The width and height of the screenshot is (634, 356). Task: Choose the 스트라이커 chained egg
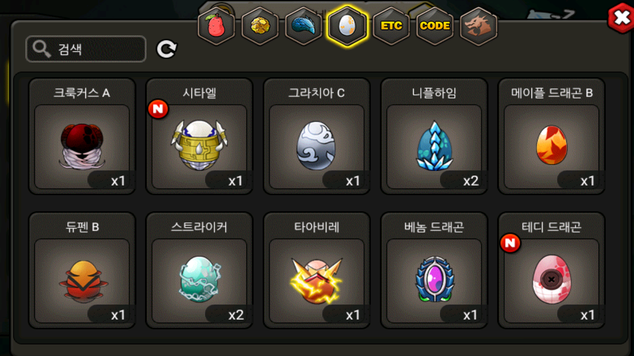(x=199, y=270)
